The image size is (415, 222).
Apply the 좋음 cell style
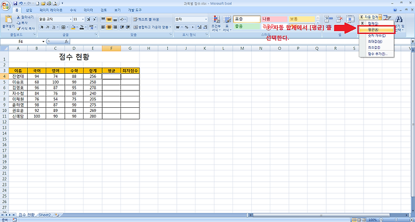[x=247, y=27]
